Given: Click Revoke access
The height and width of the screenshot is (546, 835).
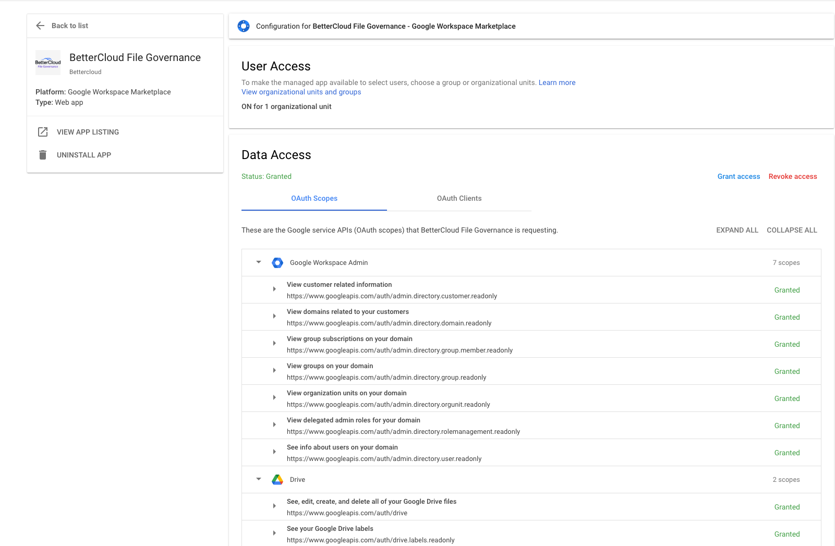Looking at the screenshot, I should coord(793,176).
